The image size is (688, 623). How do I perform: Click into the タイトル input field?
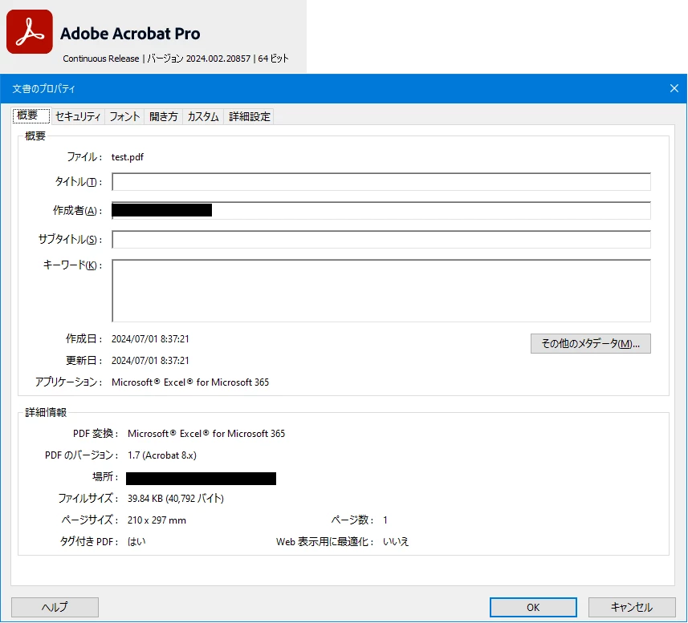coord(381,182)
